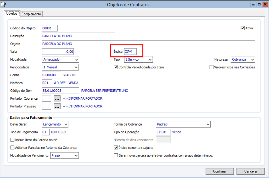This screenshot has width=269, height=178.
Task: Maximize the Objetos de Contratos window
Action: click(x=259, y=4)
